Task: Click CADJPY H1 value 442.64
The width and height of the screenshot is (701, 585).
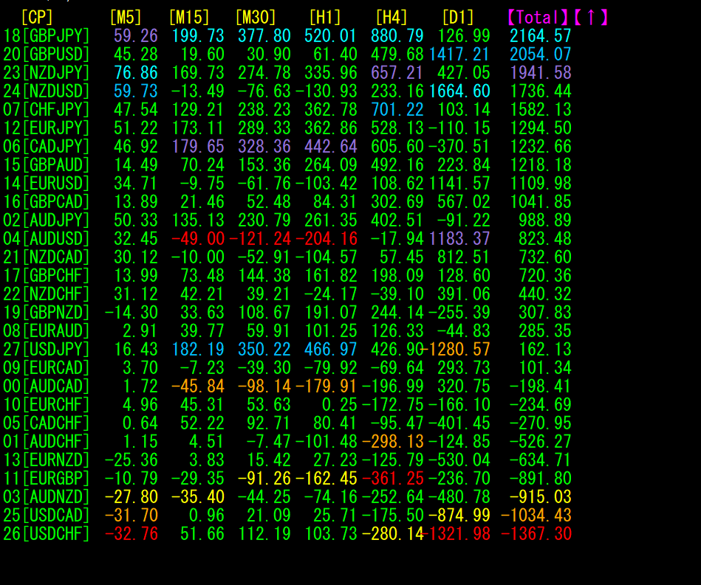Action: [331, 147]
